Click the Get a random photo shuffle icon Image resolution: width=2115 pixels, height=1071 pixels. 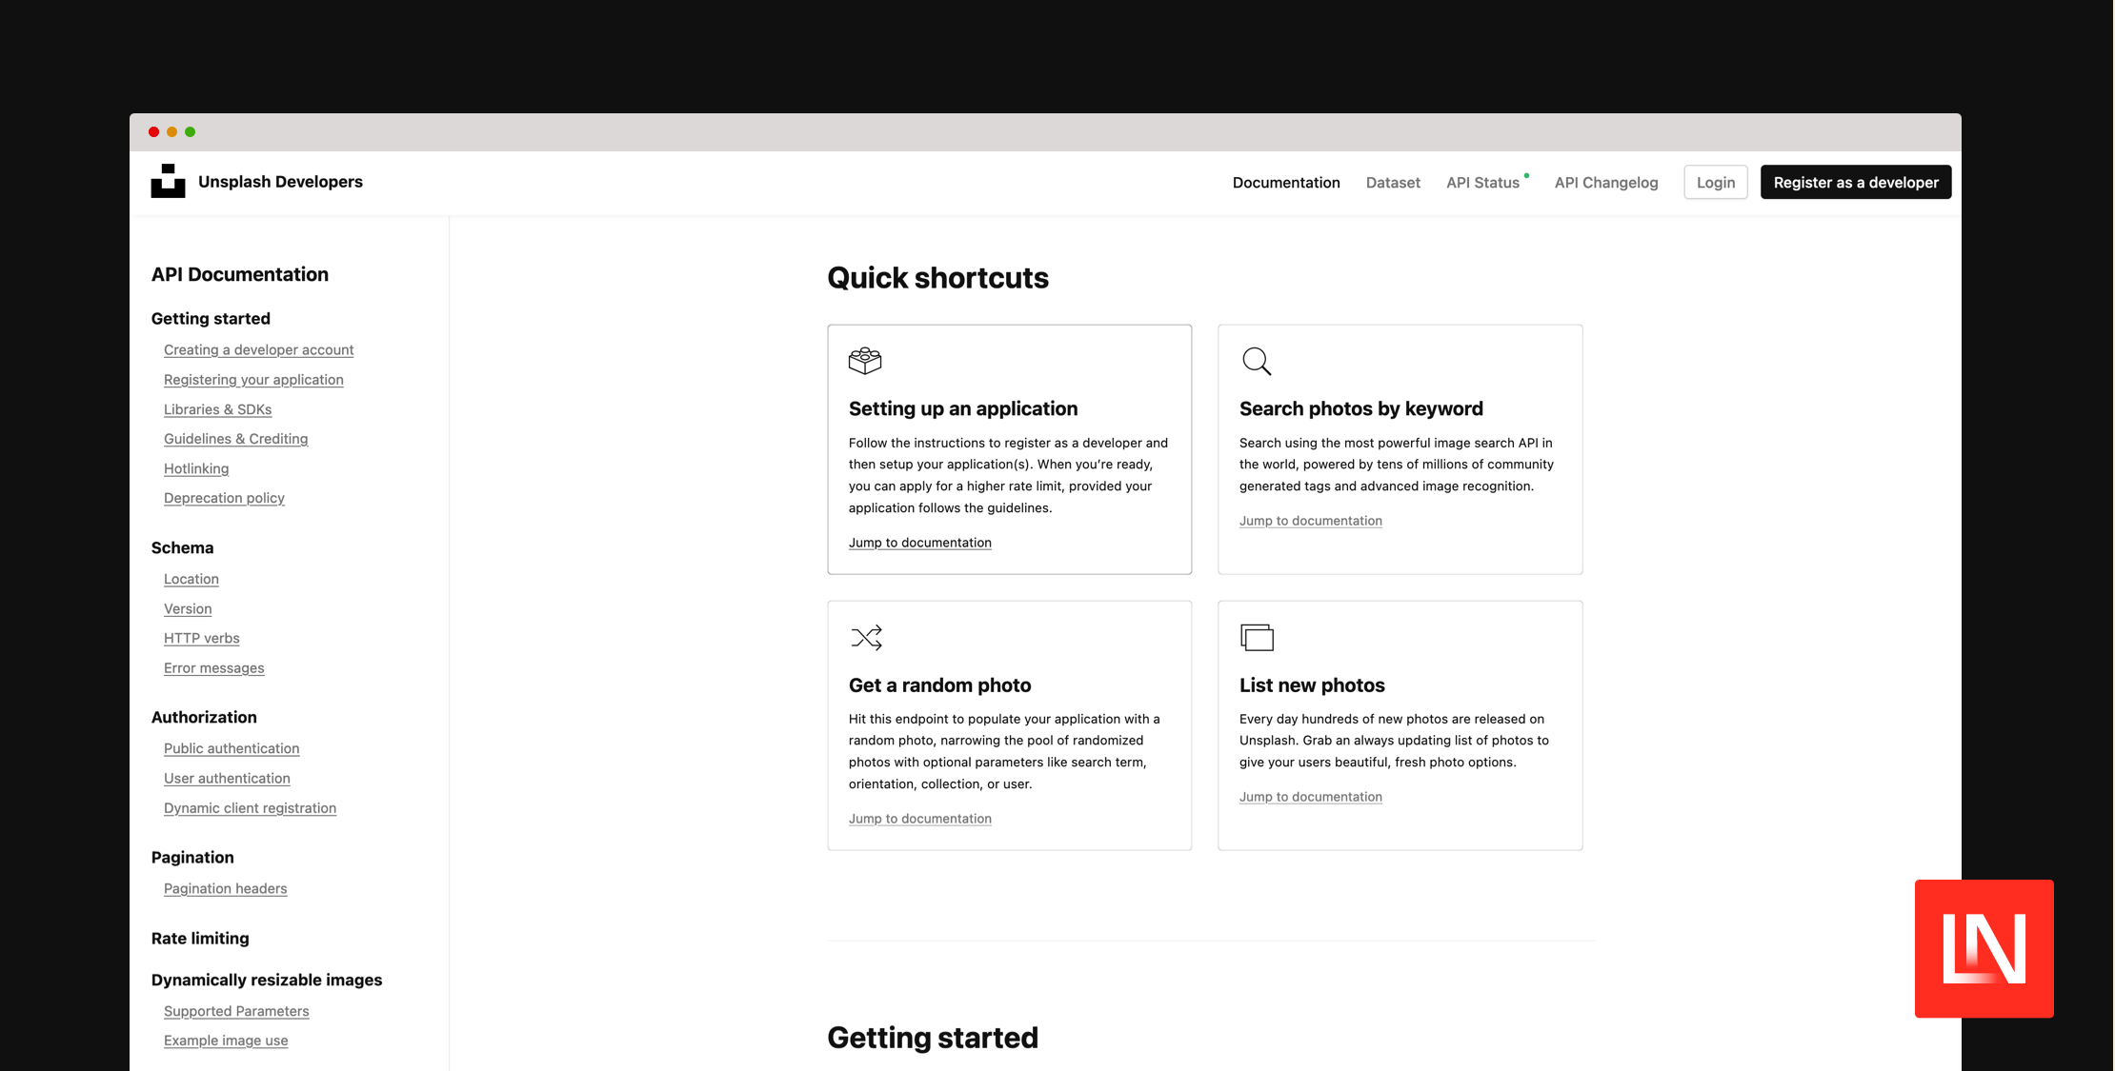point(865,637)
